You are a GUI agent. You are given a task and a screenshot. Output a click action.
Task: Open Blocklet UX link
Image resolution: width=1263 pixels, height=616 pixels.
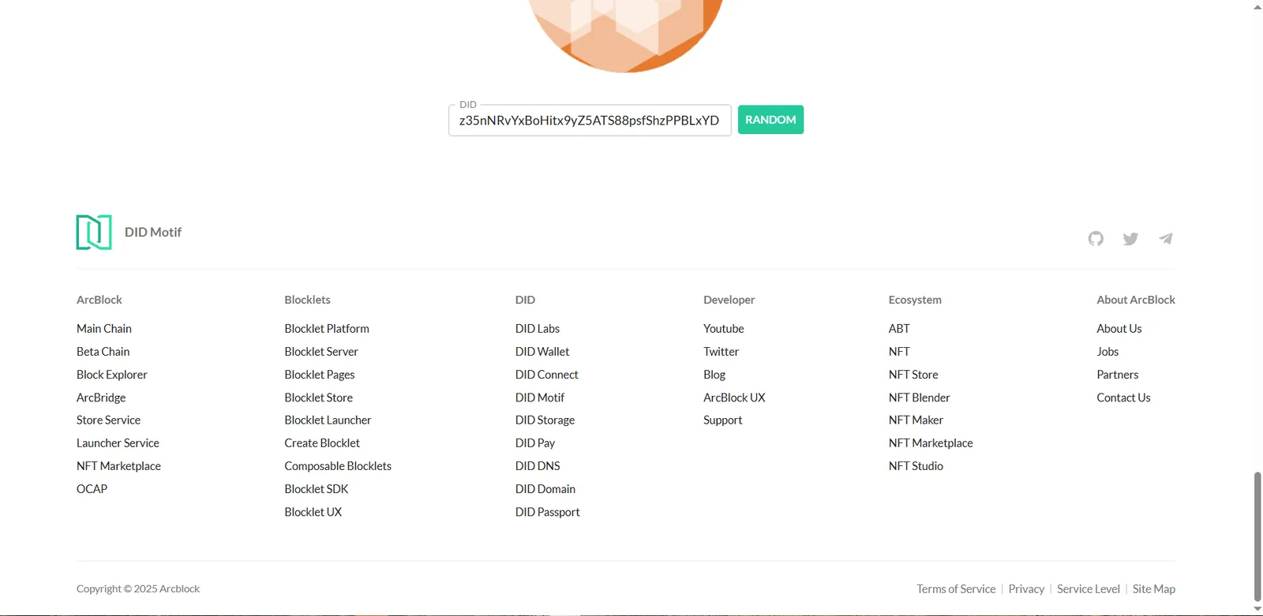click(x=313, y=512)
